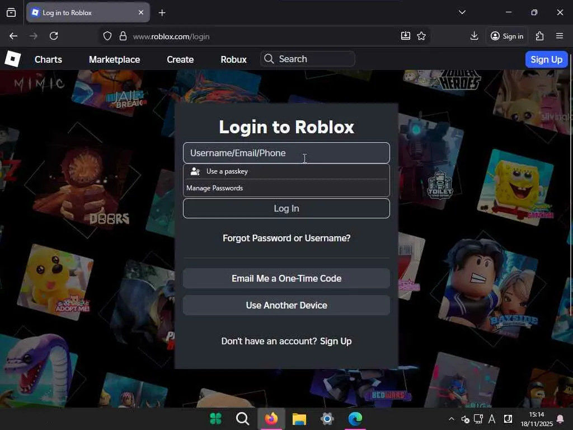Viewport: 573px width, 430px height.
Task: Open tracking protection shield icon
Action: [x=107, y=36]
